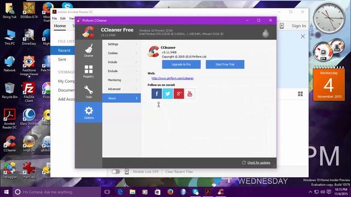Switch to grid view in Acrobat Reader
Image resolution: width=351 pixels, height=197 pixels.
(301, 94)
